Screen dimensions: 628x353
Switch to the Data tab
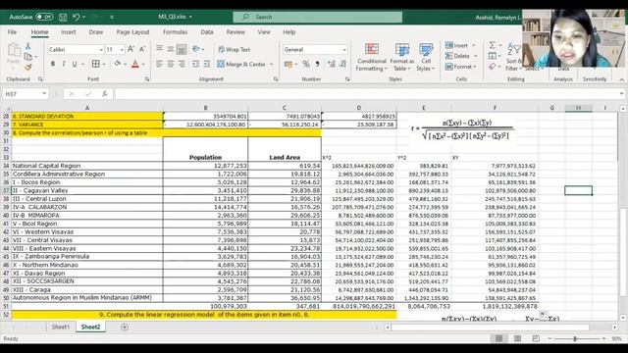point(207,32)
